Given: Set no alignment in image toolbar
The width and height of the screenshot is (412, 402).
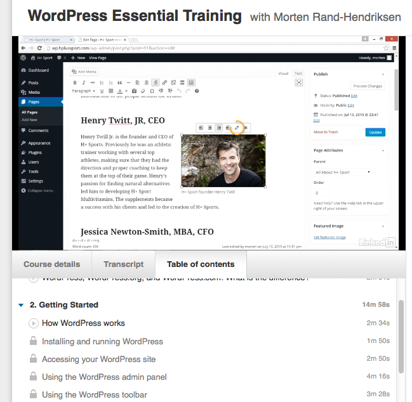Looking at the screenshot, I should [228, 128].
